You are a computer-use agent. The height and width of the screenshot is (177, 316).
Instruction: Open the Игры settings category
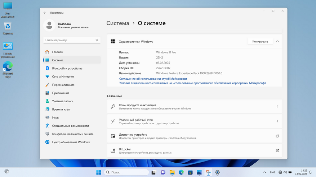[55, 117]
